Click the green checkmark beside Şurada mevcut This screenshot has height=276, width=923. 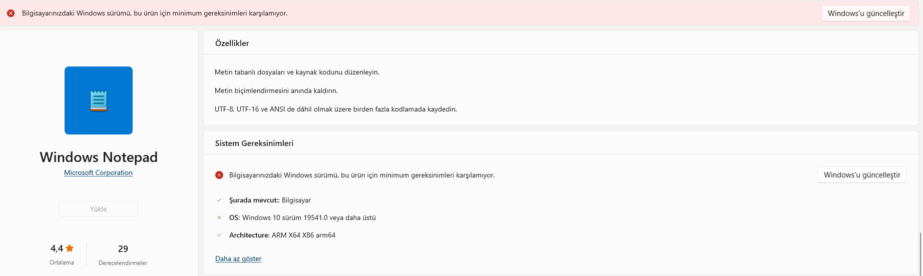(x=219, y=200)
